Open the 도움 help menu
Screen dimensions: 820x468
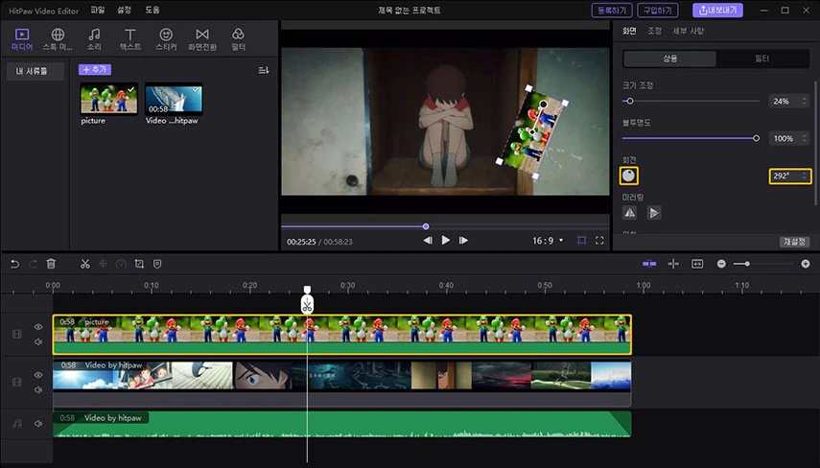152,10
